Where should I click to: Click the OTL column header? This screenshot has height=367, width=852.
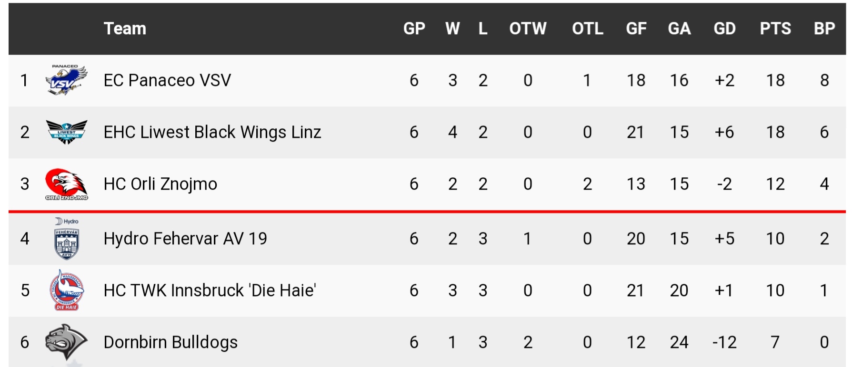pos(588,29)
